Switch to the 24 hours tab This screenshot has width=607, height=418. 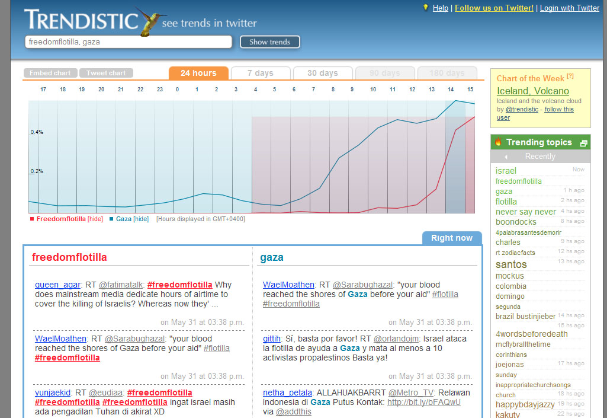pyautogui.click(x=198, y=73)
